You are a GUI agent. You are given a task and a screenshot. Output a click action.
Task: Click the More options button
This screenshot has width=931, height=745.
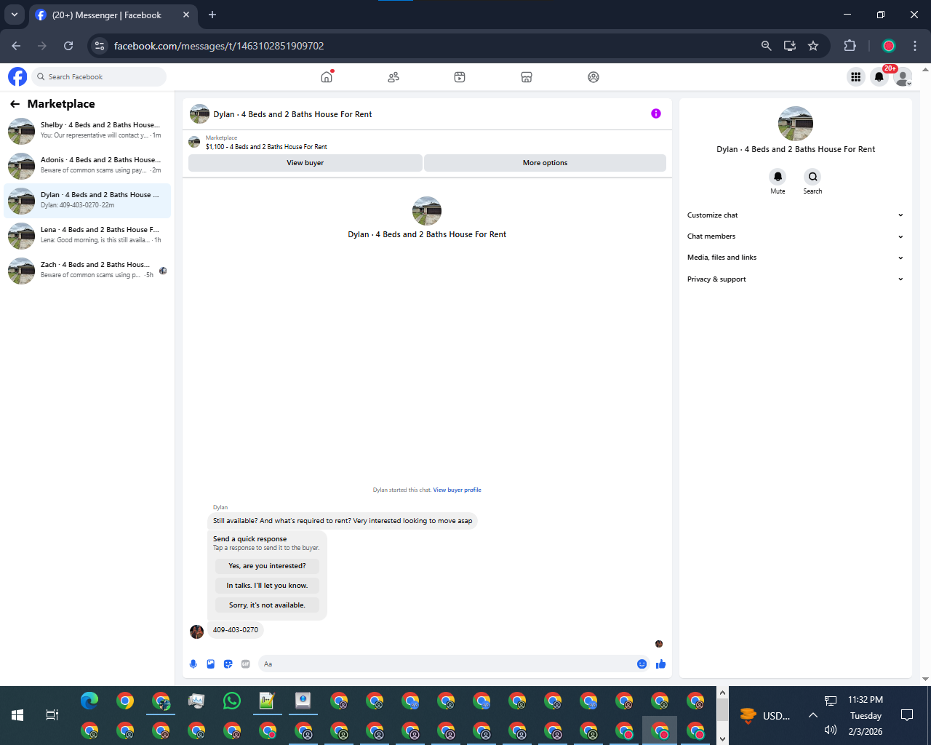(545, 163)
